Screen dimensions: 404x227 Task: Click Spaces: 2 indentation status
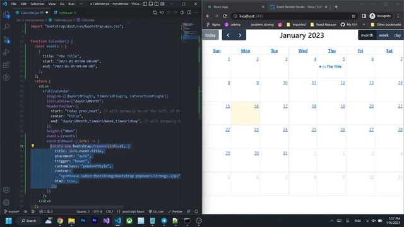[83, 211]
